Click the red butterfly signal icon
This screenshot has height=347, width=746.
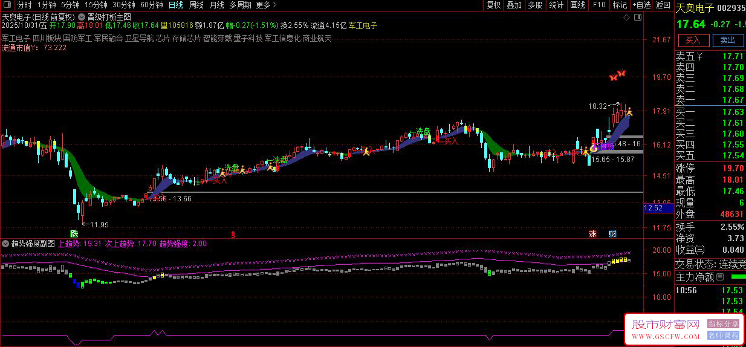click(617, 76)
